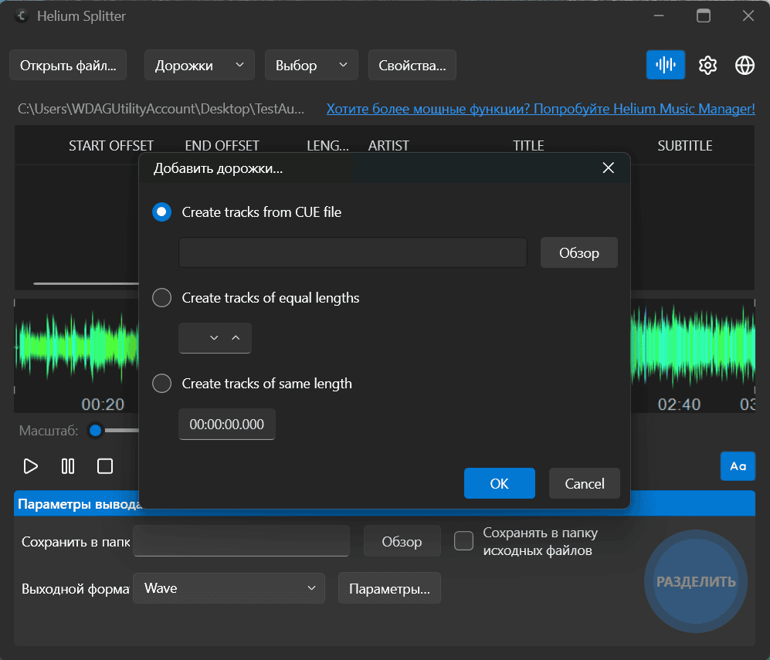Stop playback with the square icon

point(104,465)
